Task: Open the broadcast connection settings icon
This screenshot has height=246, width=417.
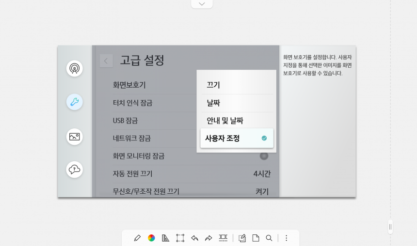Action: (x=75, y=69)
